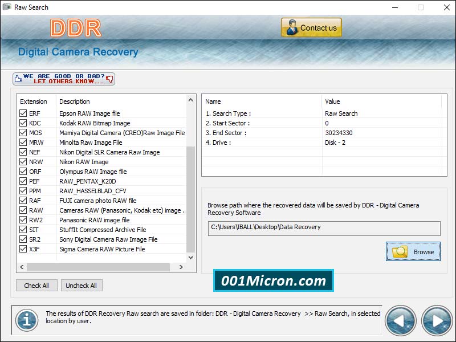The height and width of the screenshot is (342, 456).
Task: Click the vertical scrollbar down arrow
Action: 190,258
